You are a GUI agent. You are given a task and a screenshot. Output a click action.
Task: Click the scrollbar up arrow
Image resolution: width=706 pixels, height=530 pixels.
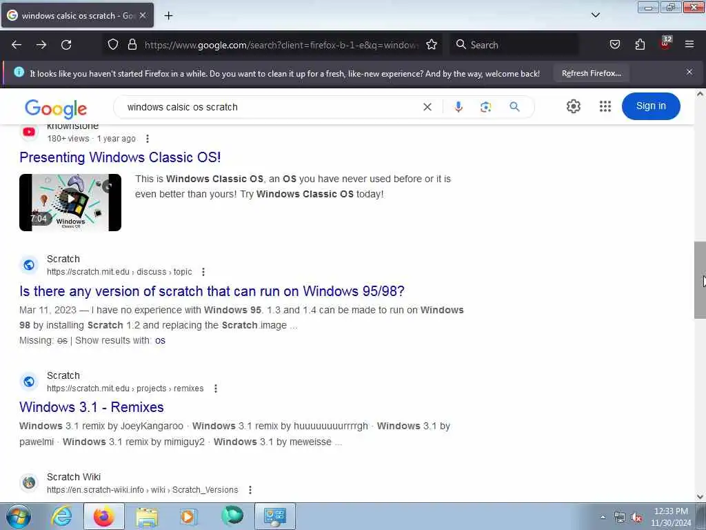700,94
